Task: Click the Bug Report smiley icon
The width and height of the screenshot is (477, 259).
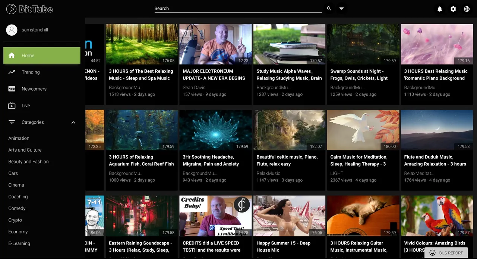Action: coord(433,253)
